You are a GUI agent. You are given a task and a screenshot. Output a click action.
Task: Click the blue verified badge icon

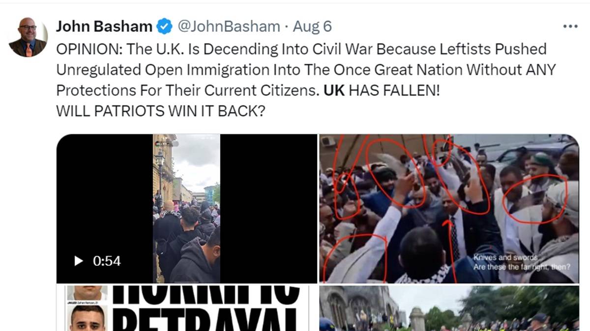pos(164,26)
